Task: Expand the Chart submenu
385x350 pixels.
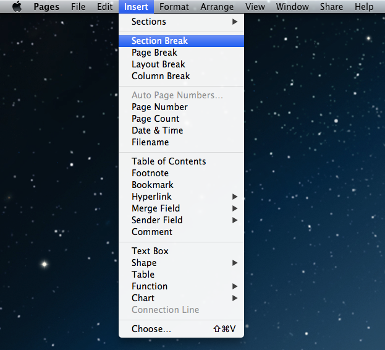Action: pos(181,298)
